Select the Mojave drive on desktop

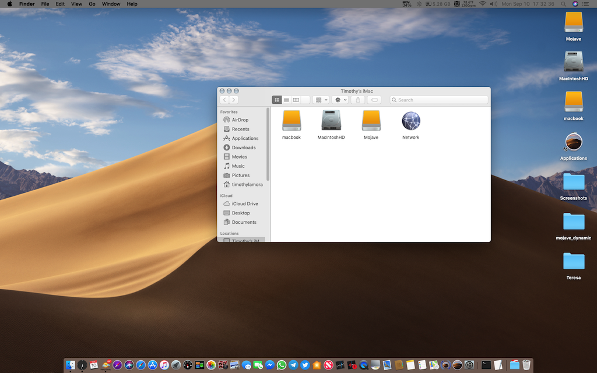[x=574, y=26]
